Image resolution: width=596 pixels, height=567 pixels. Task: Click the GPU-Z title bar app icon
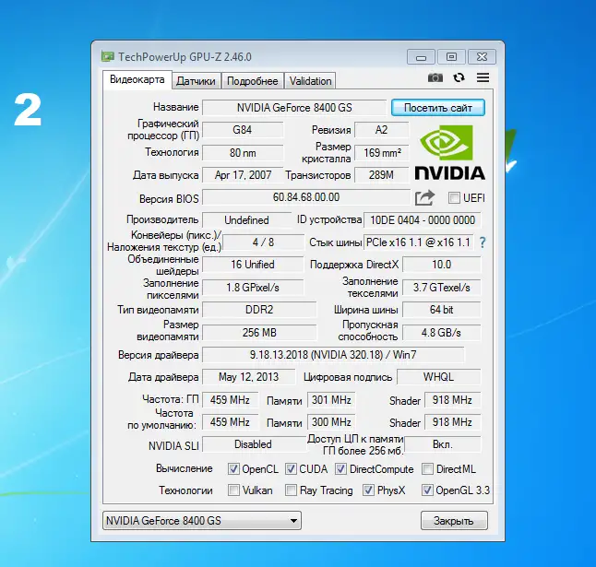click(108, 56)
